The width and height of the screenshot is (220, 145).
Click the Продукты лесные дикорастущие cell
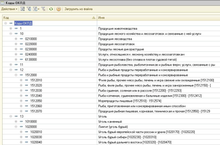[159, 49]
